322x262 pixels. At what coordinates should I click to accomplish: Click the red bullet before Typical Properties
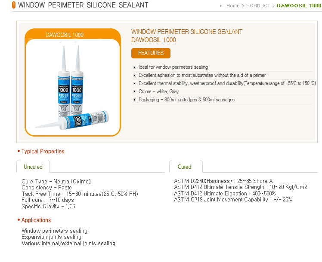tap(19, 151)
